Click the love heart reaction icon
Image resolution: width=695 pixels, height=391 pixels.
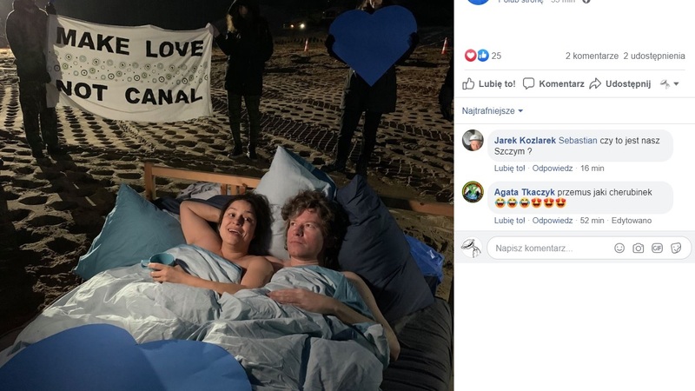click(x=470, y=56)
